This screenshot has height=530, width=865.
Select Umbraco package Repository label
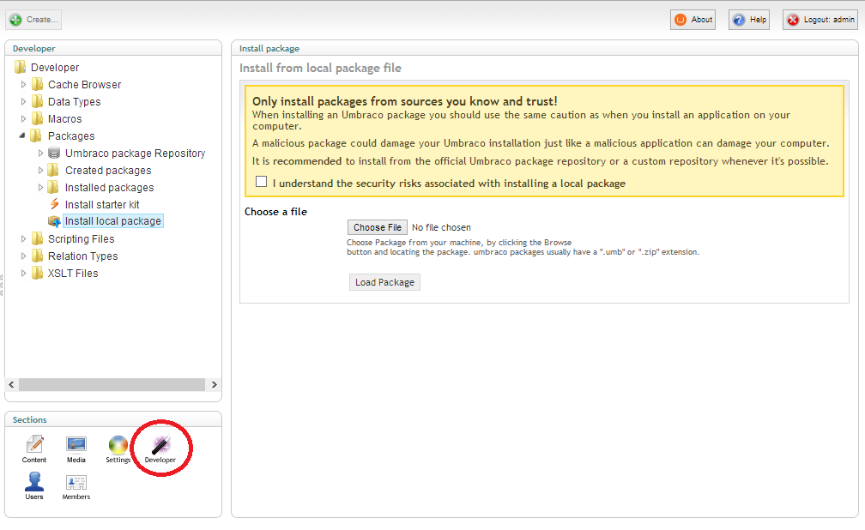coord(136,153)
